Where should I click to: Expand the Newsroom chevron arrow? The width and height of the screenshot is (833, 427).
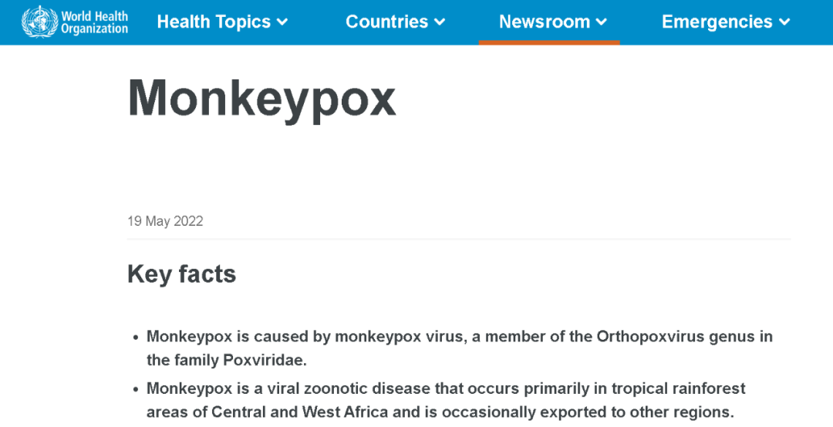pos(602,22)
